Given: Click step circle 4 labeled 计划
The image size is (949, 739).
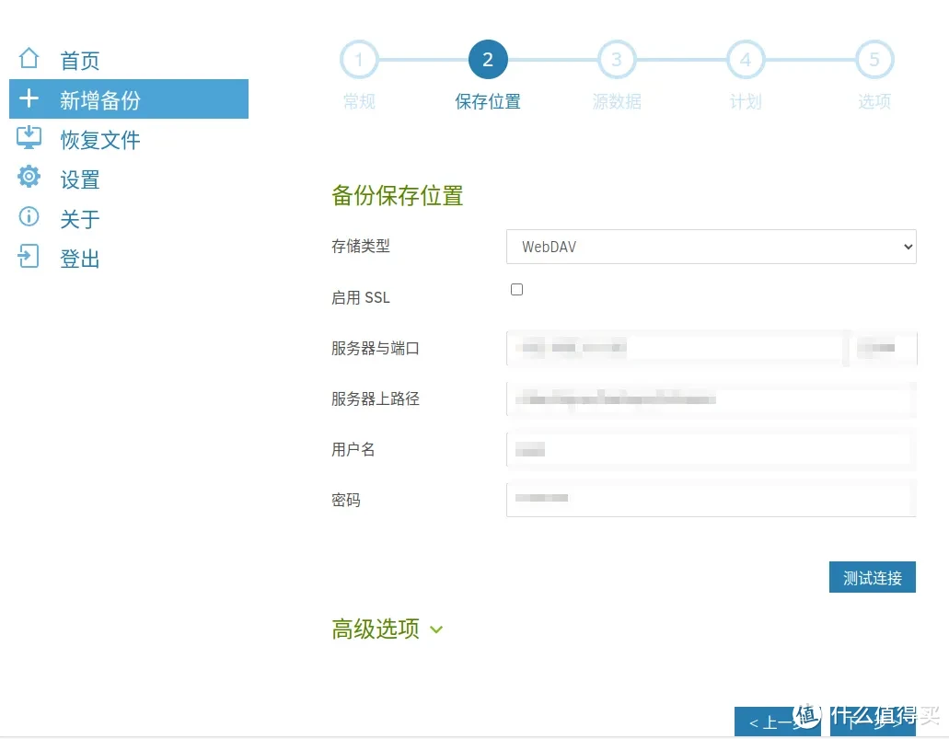Looking at the screenshot, I should [x=746, y=59].
